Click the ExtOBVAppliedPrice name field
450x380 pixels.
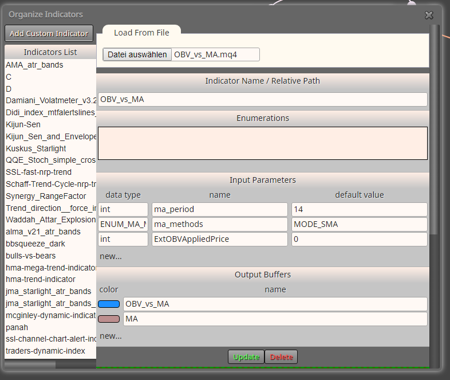(219, 239)
